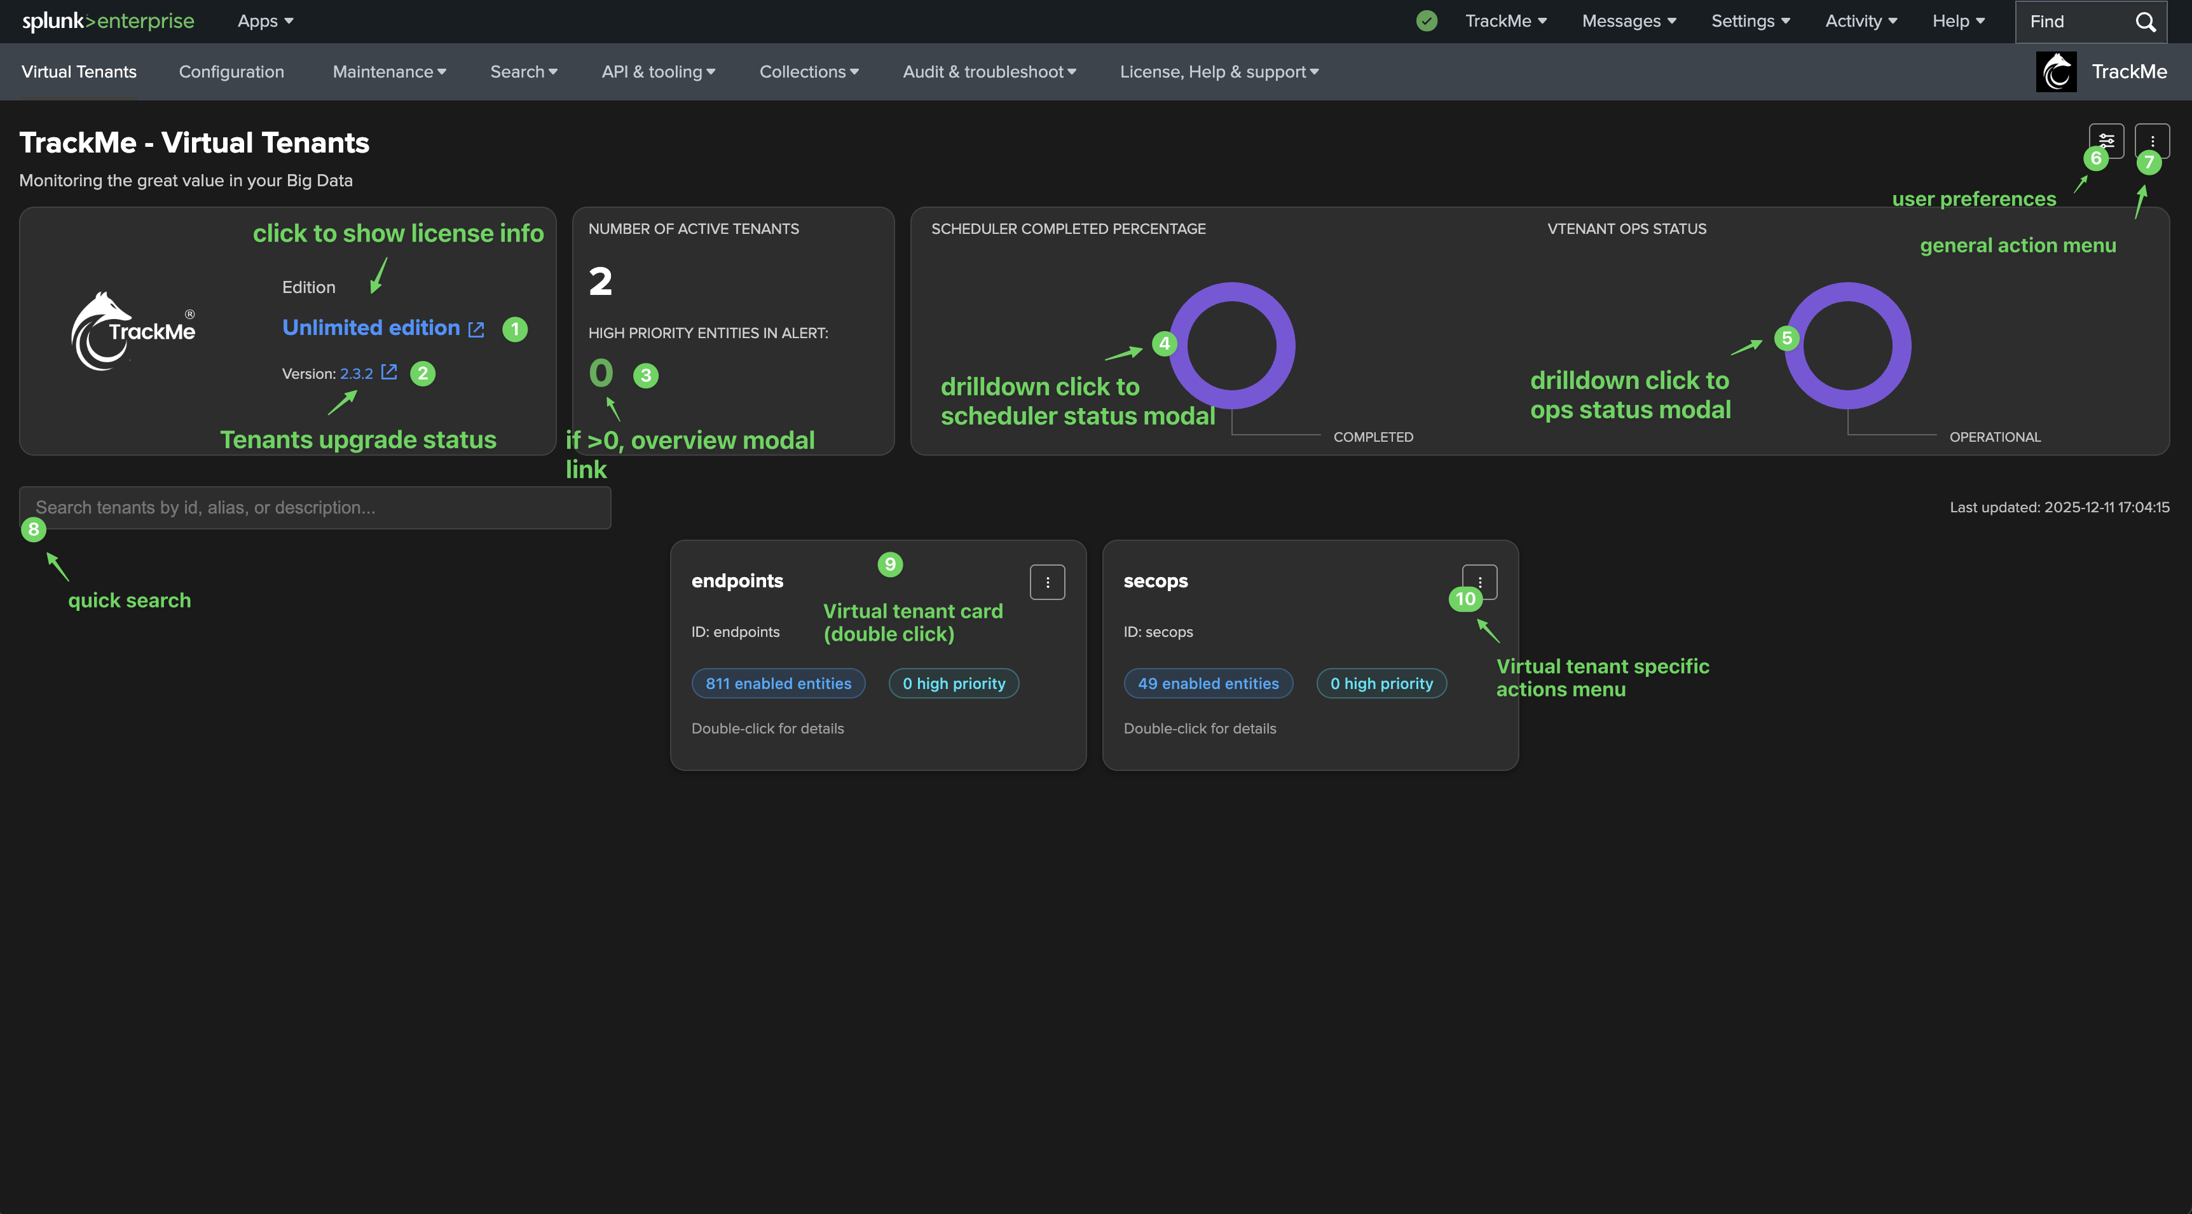Click TrackMe wolf logo in app bar

coord(2056,71)
